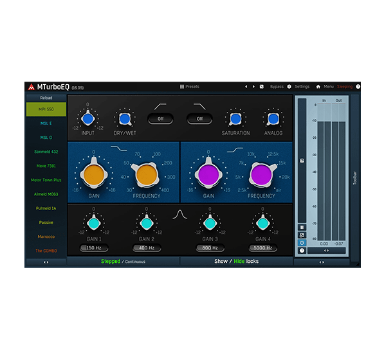Click the help question mark in title bar
The height and width of the screenshot is (349, 386).
click(x=358, y=87)
